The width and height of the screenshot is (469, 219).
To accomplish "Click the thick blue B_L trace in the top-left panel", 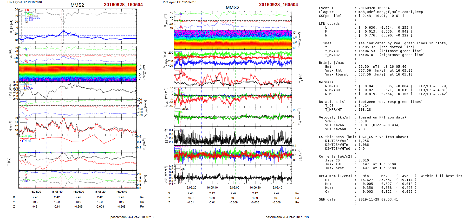I will [104, 38].
